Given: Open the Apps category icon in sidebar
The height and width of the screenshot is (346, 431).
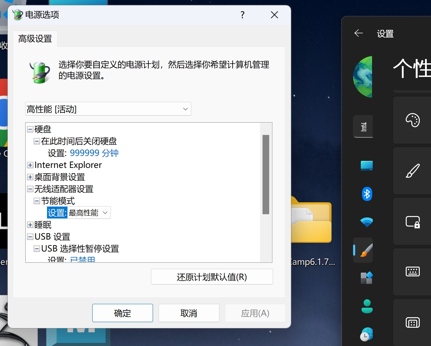Looking at the screenshot, I should pyautogui.click(x=367, y=278).
